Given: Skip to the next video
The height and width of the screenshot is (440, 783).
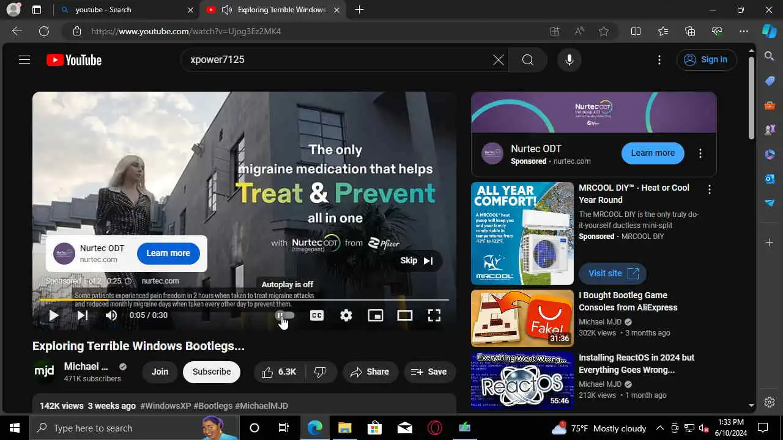Looking at the screenshot, I should (83, 315).
